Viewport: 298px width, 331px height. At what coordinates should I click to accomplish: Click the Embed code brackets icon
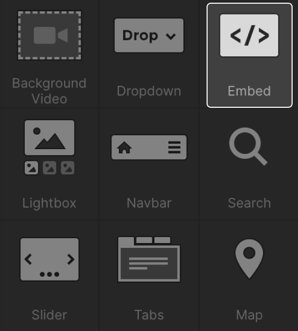(249, 35)
